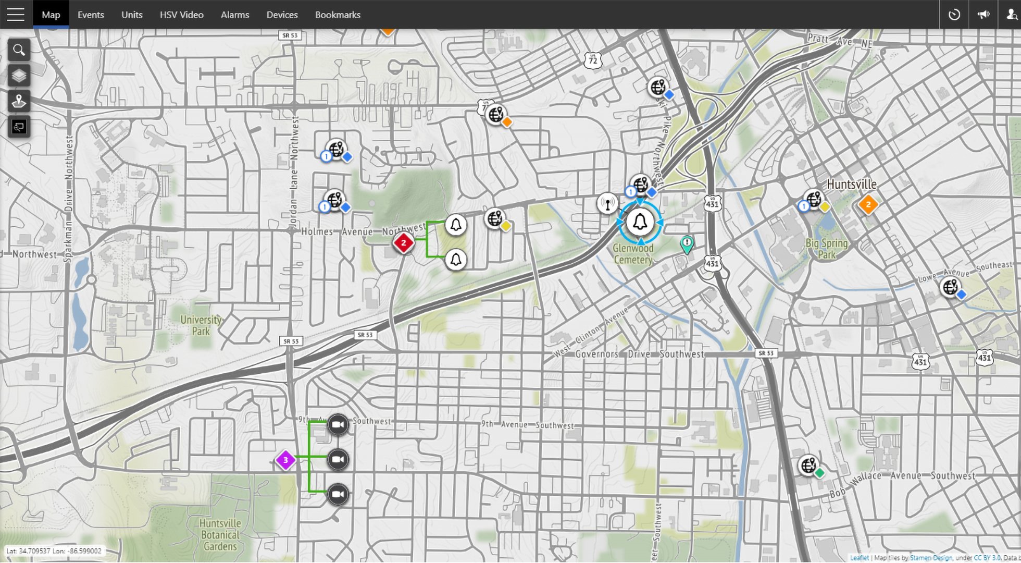This screenshot has width=1021, height=563.
Task: Go to the Alarms tab
Action: (x=235, y=15)
